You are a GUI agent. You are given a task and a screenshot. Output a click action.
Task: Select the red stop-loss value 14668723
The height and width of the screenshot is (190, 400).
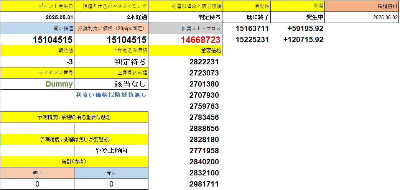tap(185, 40)
